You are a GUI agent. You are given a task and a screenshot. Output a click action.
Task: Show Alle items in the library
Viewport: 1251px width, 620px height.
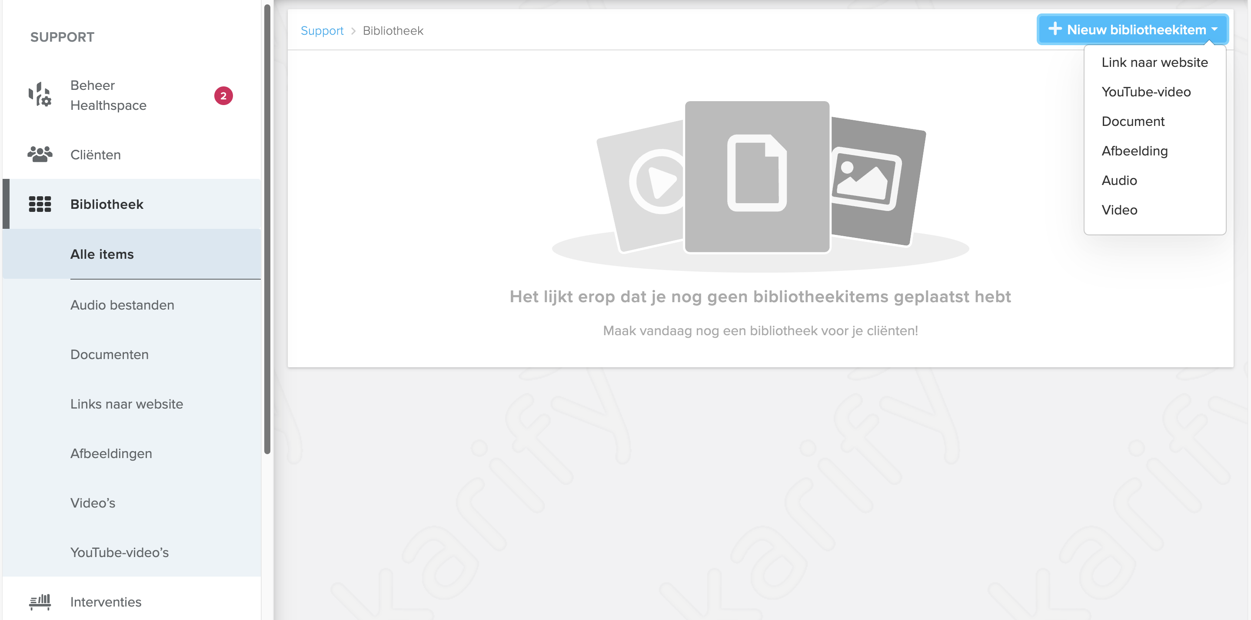[x=132, y=254]
